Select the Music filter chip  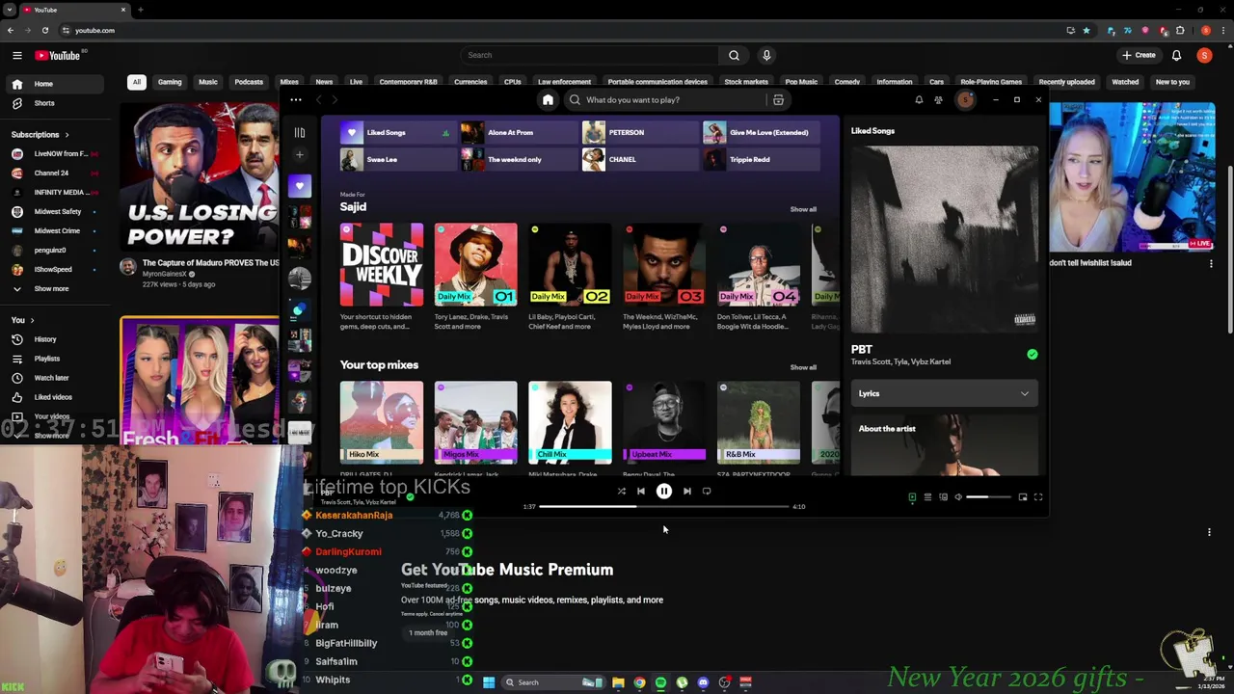(x=208, y=82)
